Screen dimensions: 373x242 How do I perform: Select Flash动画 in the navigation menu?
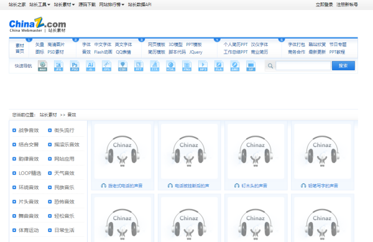(x=103, y=52)
